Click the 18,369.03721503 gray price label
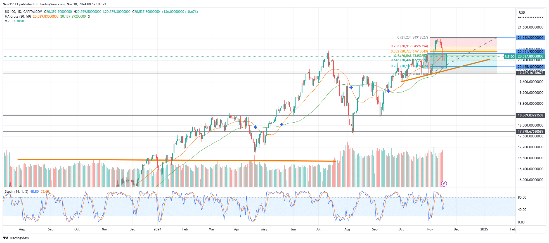This screenshot has width=549, height=243. tap(530, 115)
